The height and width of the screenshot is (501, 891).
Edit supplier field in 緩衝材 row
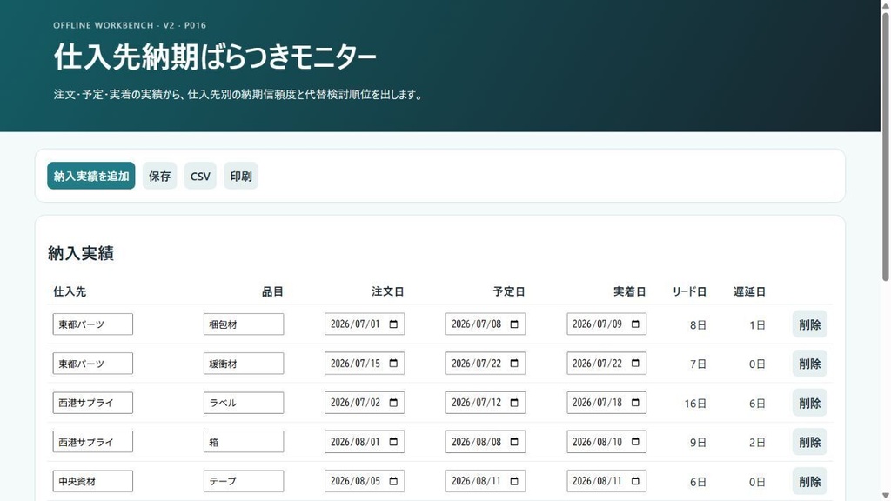[x=92, y=364]
